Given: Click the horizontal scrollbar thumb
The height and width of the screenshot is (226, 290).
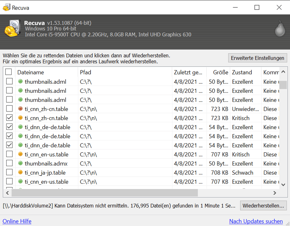Looking at the screenshot, I should coord(105,193).
